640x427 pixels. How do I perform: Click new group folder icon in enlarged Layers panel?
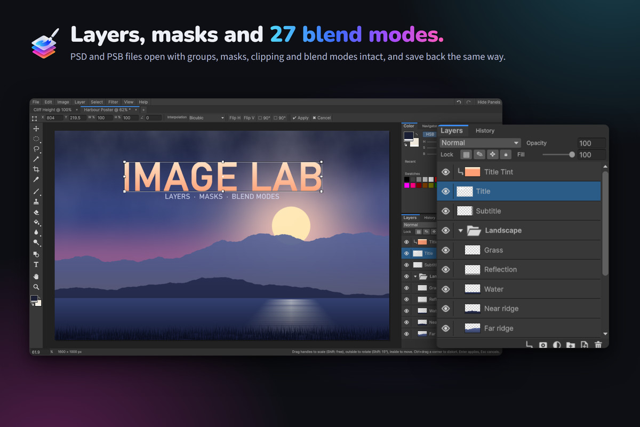point(571,345)
